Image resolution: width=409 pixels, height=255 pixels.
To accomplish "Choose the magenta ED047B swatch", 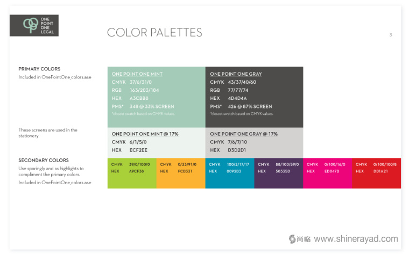I will [327, 173].
